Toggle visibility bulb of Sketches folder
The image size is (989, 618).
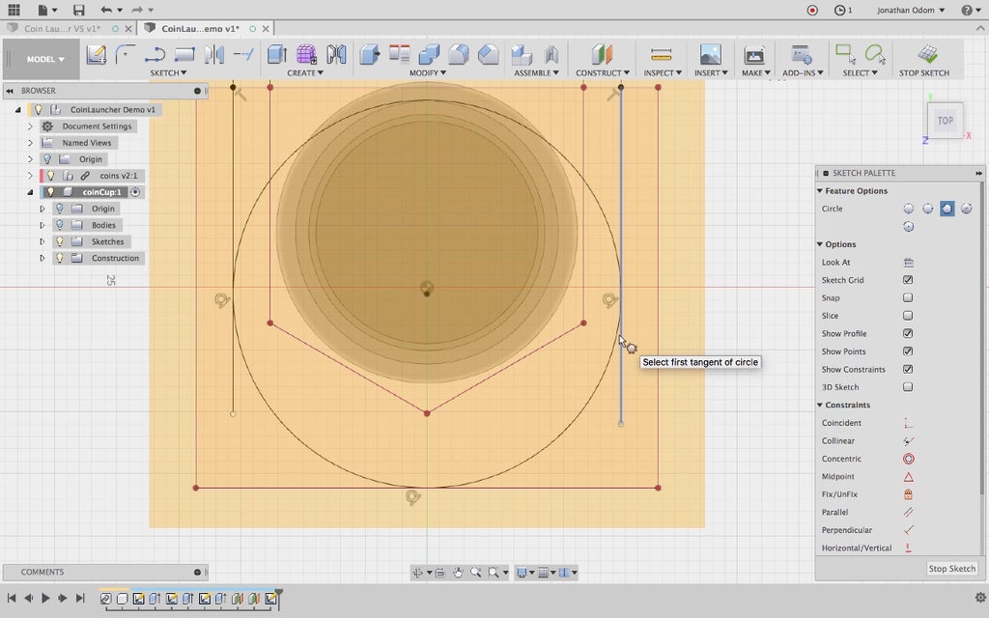coord(59,241)
